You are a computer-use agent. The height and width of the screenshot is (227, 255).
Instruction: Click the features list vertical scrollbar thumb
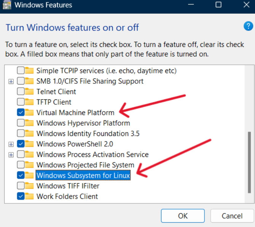[x=249, y=162]
